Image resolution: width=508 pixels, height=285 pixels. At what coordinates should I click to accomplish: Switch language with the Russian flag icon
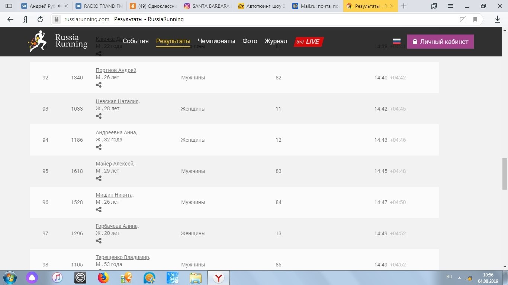coord(397,42)
